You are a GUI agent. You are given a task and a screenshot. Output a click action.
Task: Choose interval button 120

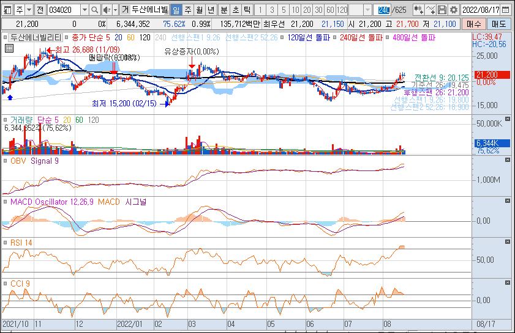(342, 10)
